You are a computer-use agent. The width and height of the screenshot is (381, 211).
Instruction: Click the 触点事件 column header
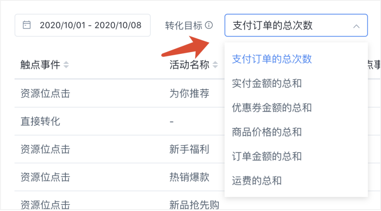coord(40,64)
